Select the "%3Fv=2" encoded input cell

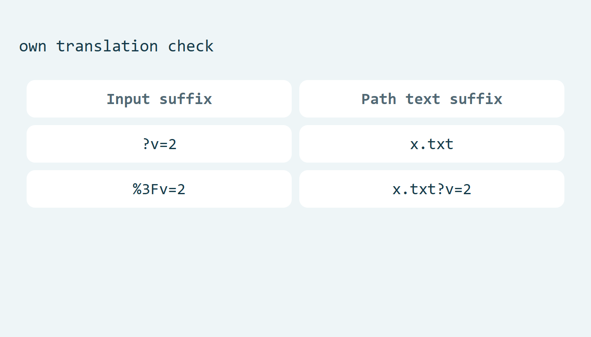click(x=159, y=189)
